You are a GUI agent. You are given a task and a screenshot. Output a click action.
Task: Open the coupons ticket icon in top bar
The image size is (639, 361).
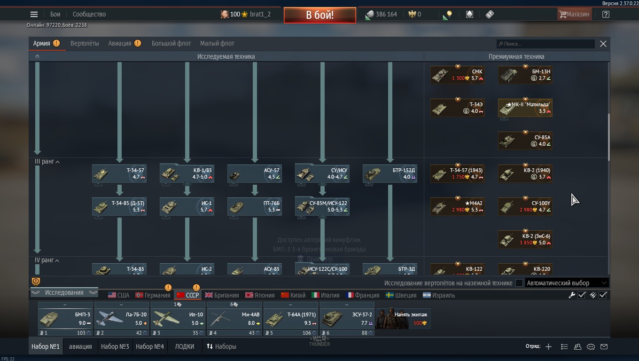coord(490,14)
